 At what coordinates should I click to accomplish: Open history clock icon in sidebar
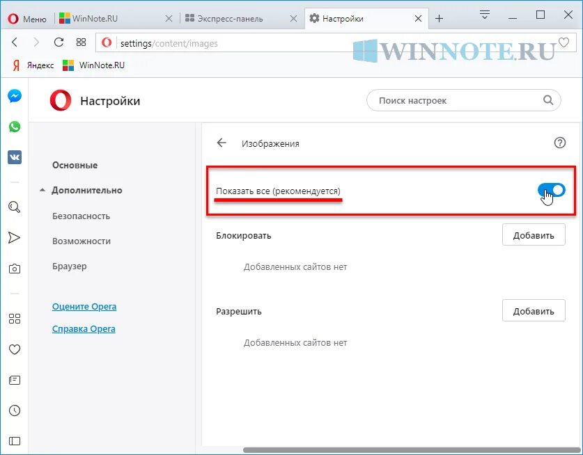15,410
